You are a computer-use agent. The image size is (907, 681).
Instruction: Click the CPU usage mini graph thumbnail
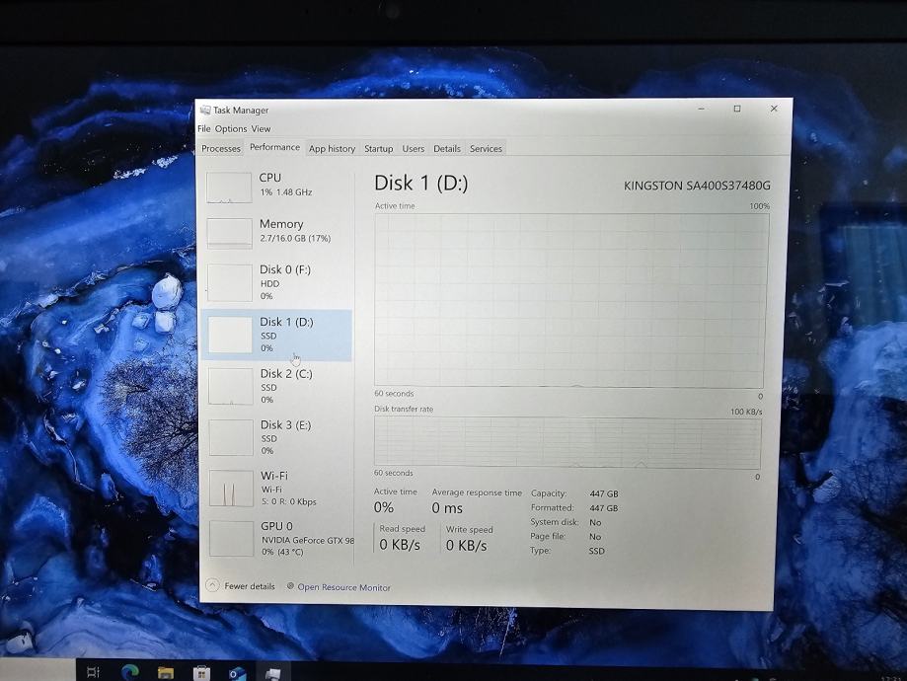click(x=229, y=187)
